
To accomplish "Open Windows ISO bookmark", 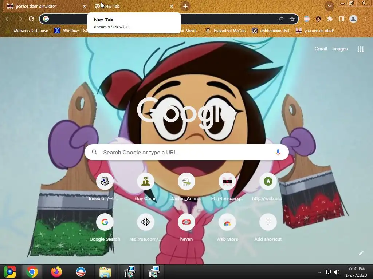I will pos(71,31).
